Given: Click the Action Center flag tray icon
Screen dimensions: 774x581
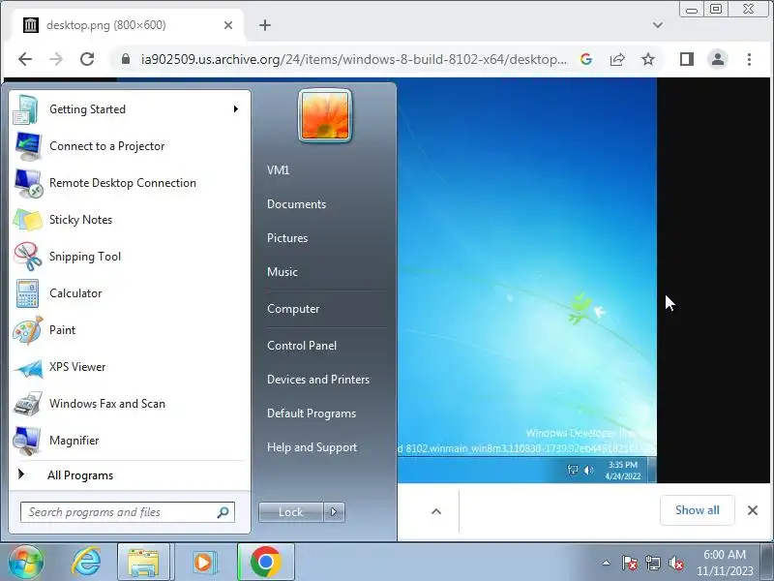Looking at the screenshot, I should point(630,563).
